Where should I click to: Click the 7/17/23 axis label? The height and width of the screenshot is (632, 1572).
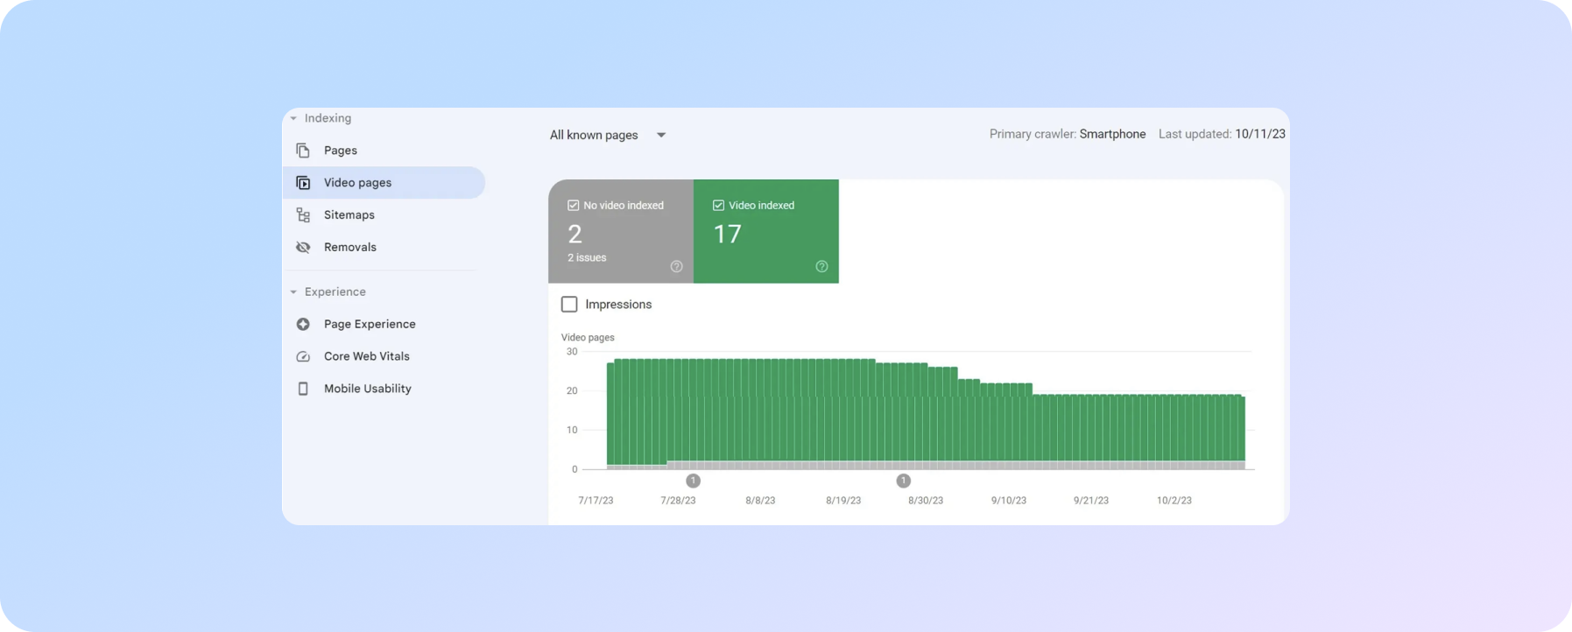tap(596, 501)
